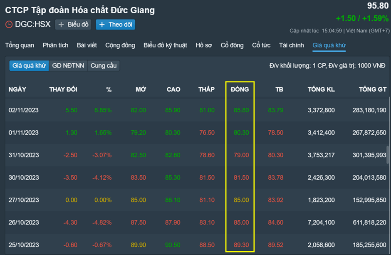The width and height of the screenshot is (391, 255).
Task: Click closing price 85.80
Action: [x=241, y=110]
